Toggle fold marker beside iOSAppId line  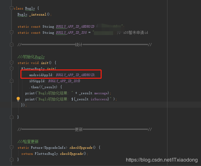click(x=12, y=81)
